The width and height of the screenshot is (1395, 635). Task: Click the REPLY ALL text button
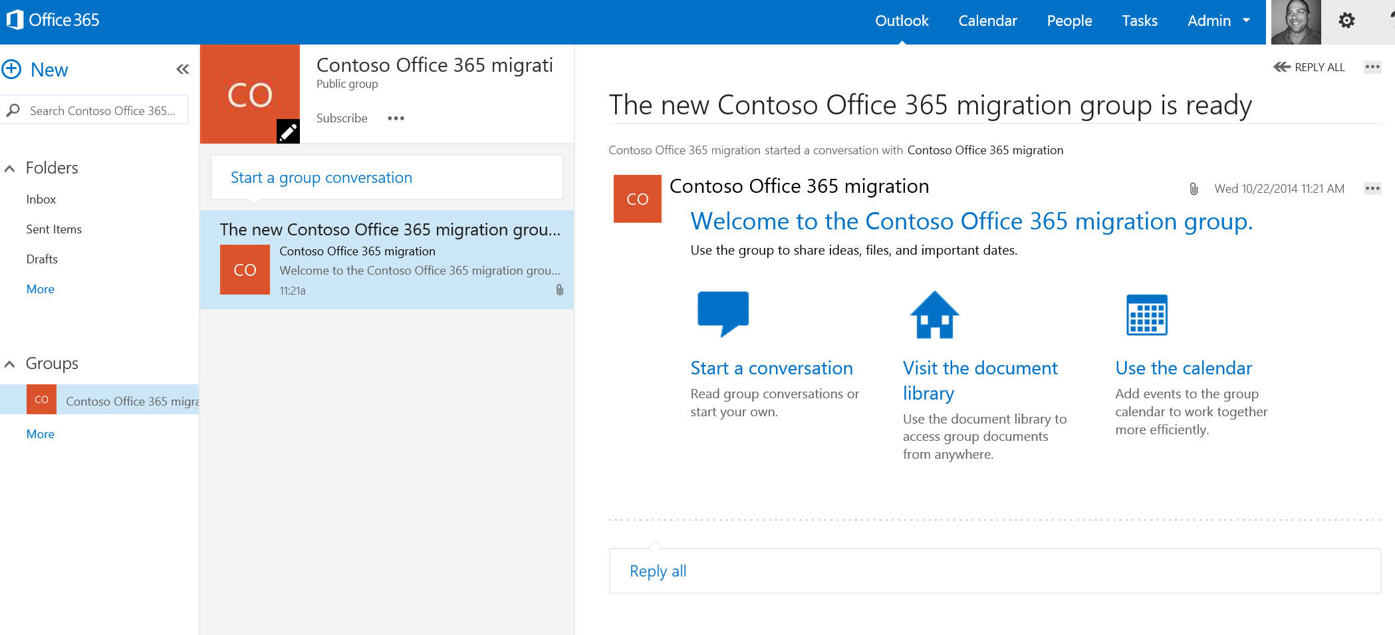(1319, 67)
